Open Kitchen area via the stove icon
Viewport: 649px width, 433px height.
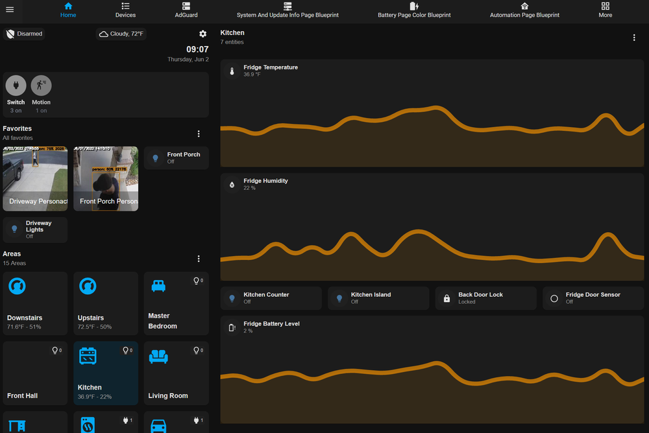[x=87, y=356]
